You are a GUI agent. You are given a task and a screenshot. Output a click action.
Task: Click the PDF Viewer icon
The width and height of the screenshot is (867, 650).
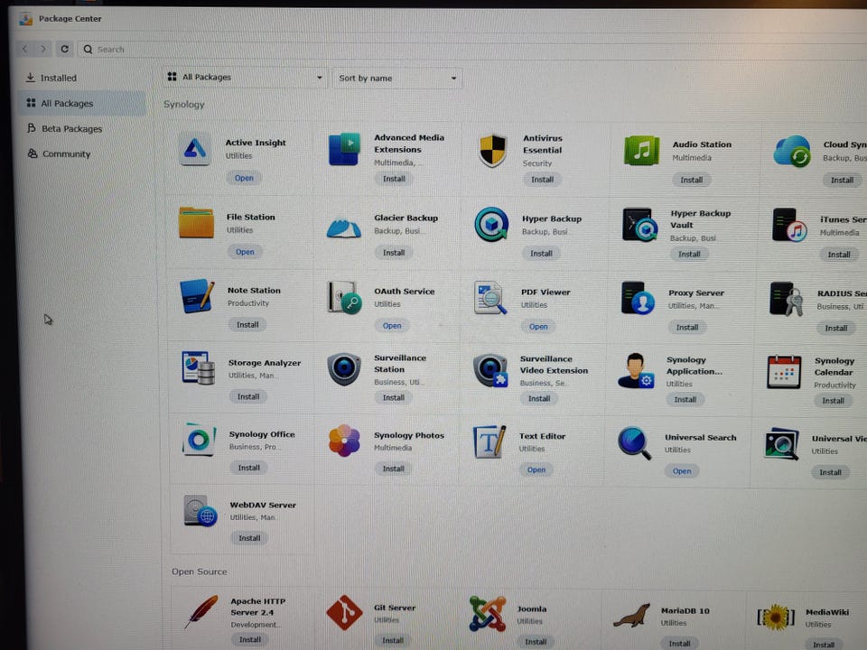(490, 297)
